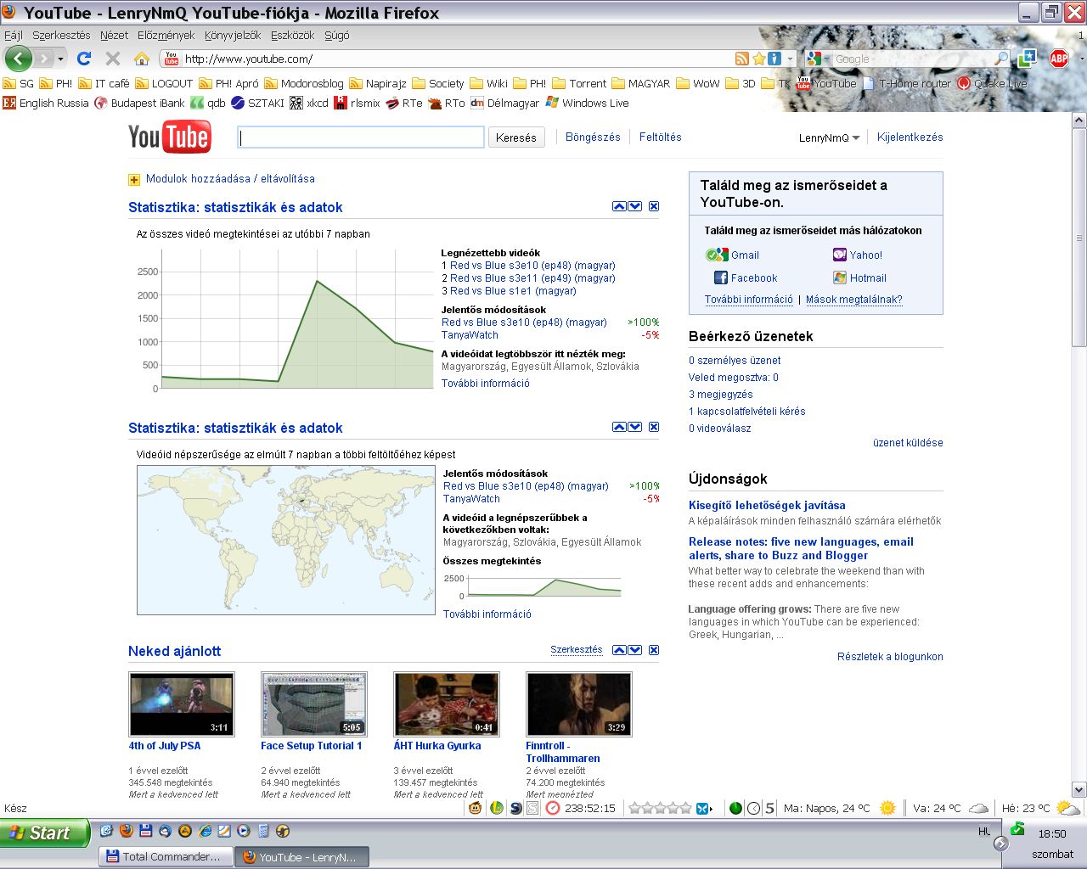The width and height of the screenshot is (1087, 869).
Task: Move second Statisztika module up arrow
Action: [x=619, y=427]
